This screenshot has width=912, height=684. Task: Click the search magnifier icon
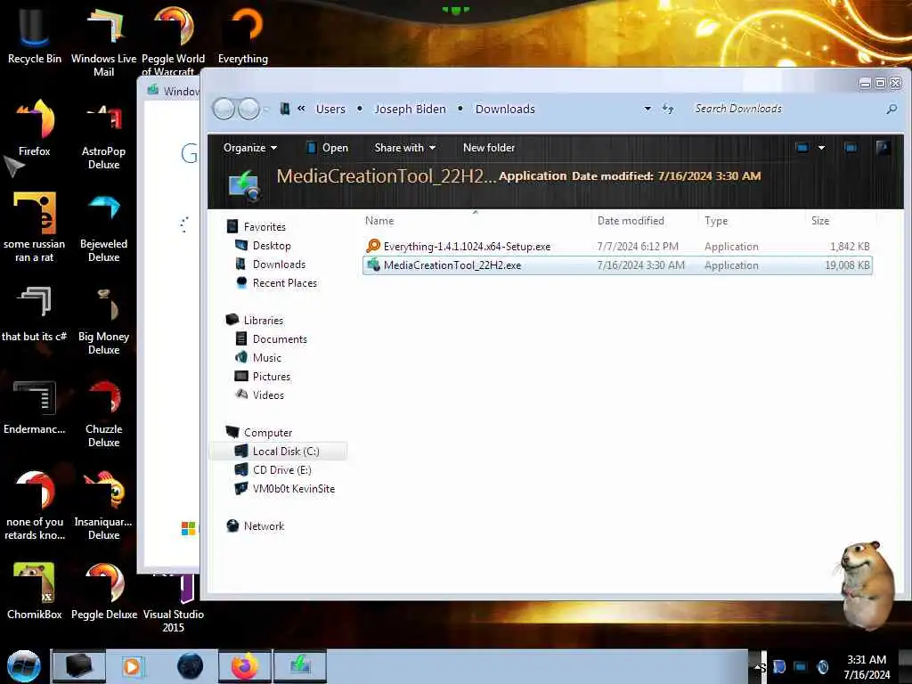(891, 109)
